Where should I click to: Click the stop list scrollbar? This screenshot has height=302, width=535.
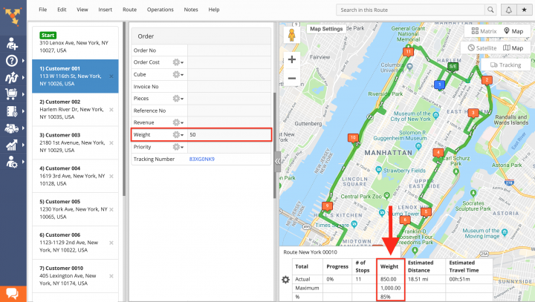[124, 109]
